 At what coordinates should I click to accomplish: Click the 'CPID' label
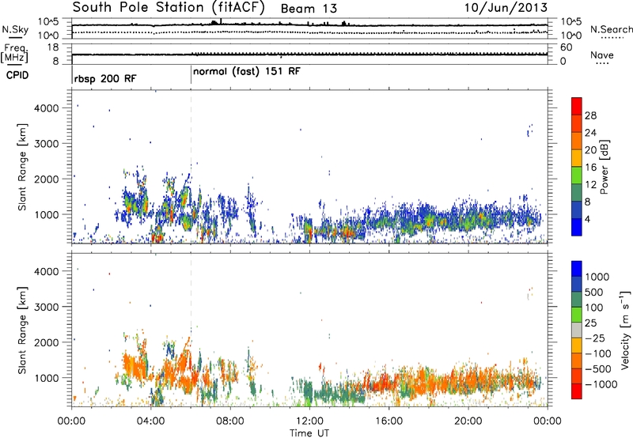coord(17,75)
